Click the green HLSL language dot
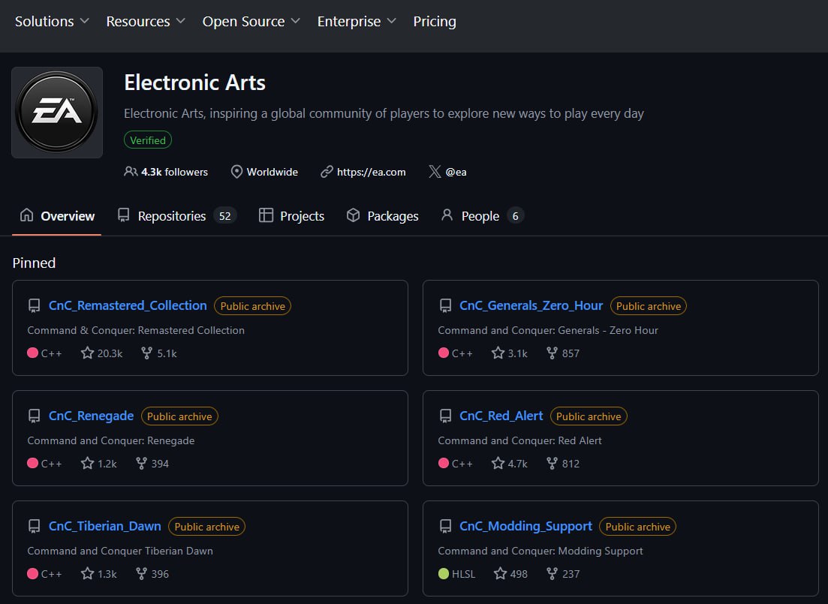The height and width of the screenshot is (604, 828). (x=444, y=574)
